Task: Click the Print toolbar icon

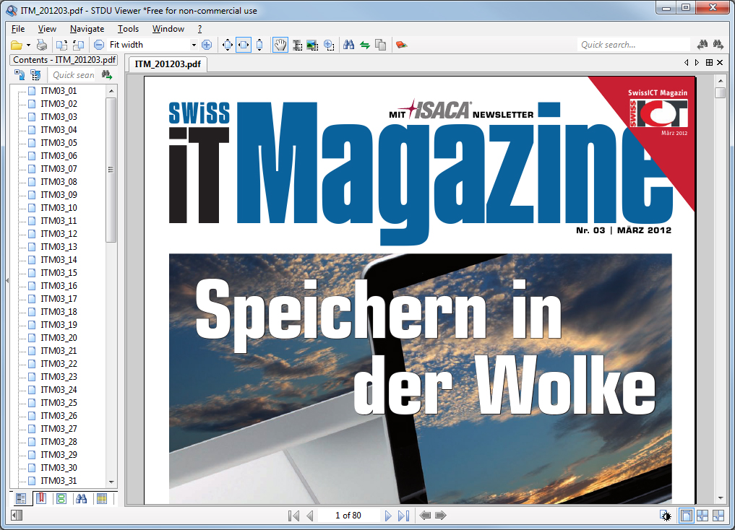Action: pyautogui.click(x=42, y=45)
